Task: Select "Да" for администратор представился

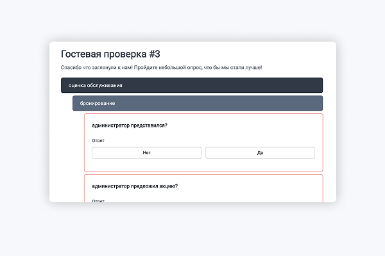Action: point(260,153)
